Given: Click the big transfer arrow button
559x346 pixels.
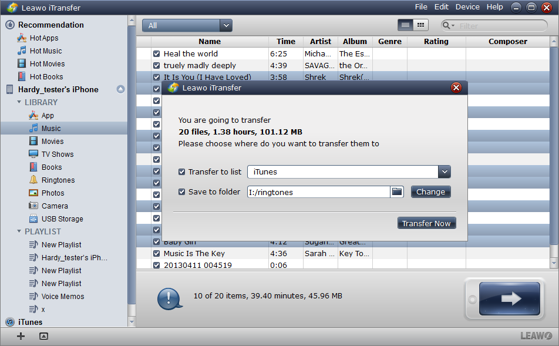Looking at the screenshot, I should 510,298.
